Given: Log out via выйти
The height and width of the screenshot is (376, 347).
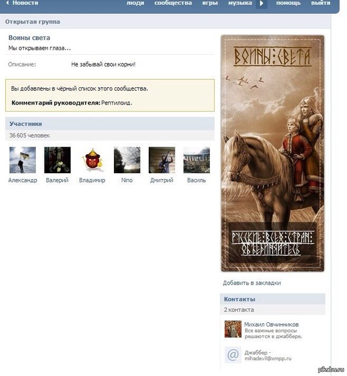Looking at the screenshot, I should 321,3.
